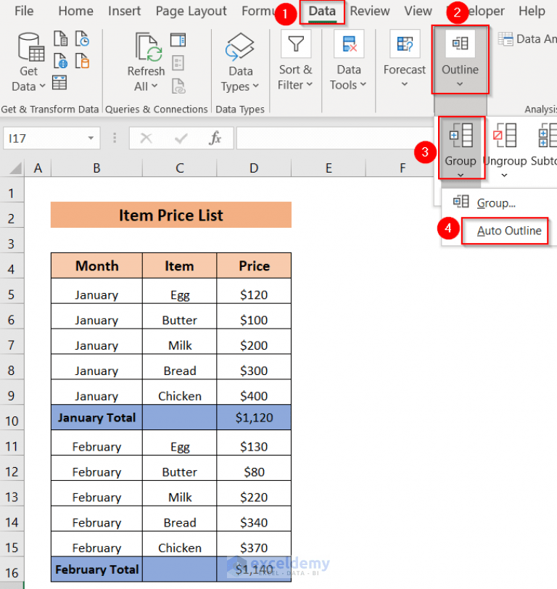Click the Data Analysis button
The image size is (557, 589).
[x=527, y=38]
